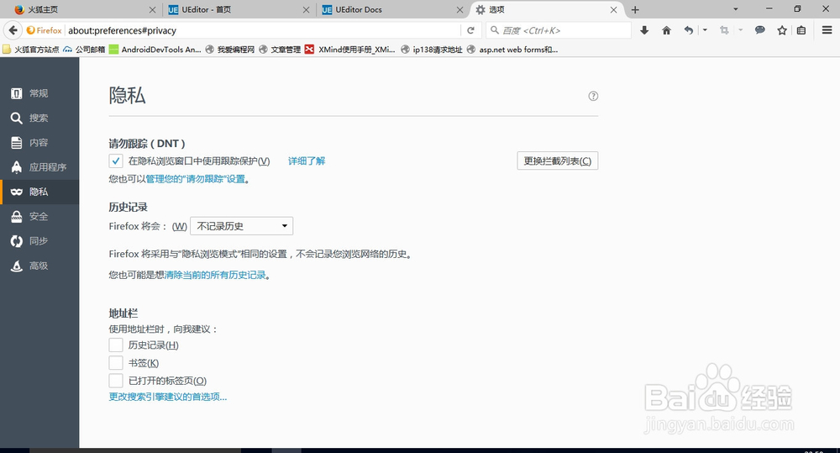Open the downloads arrow icon

644,30
